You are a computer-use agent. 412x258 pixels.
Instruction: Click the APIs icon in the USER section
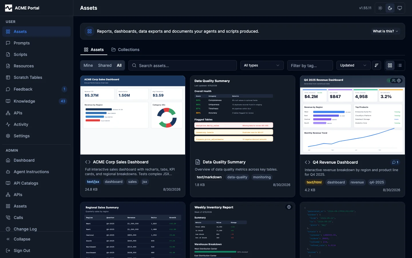8,113
